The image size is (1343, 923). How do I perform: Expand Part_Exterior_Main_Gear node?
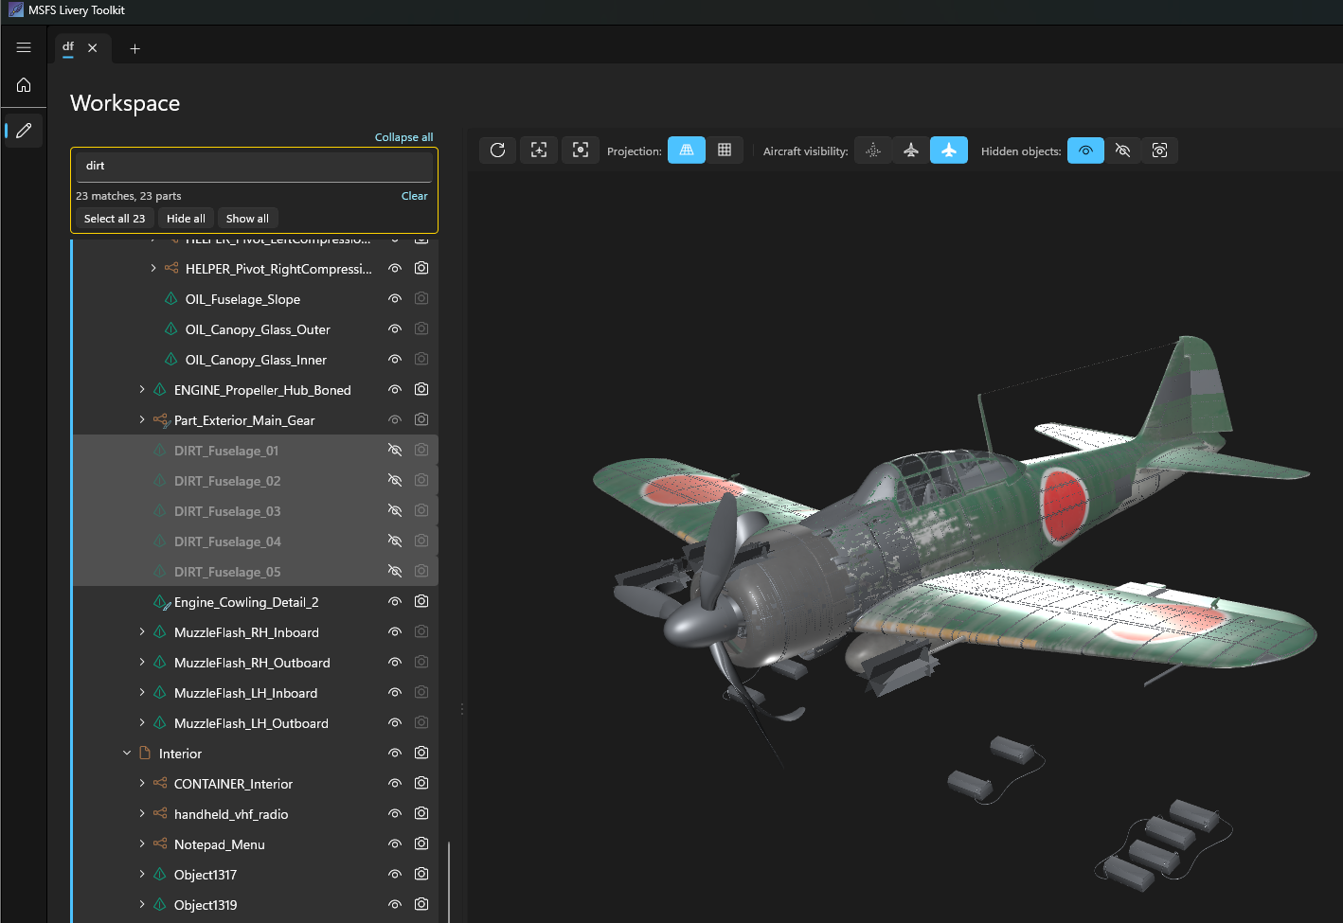(x=142, y=419)
